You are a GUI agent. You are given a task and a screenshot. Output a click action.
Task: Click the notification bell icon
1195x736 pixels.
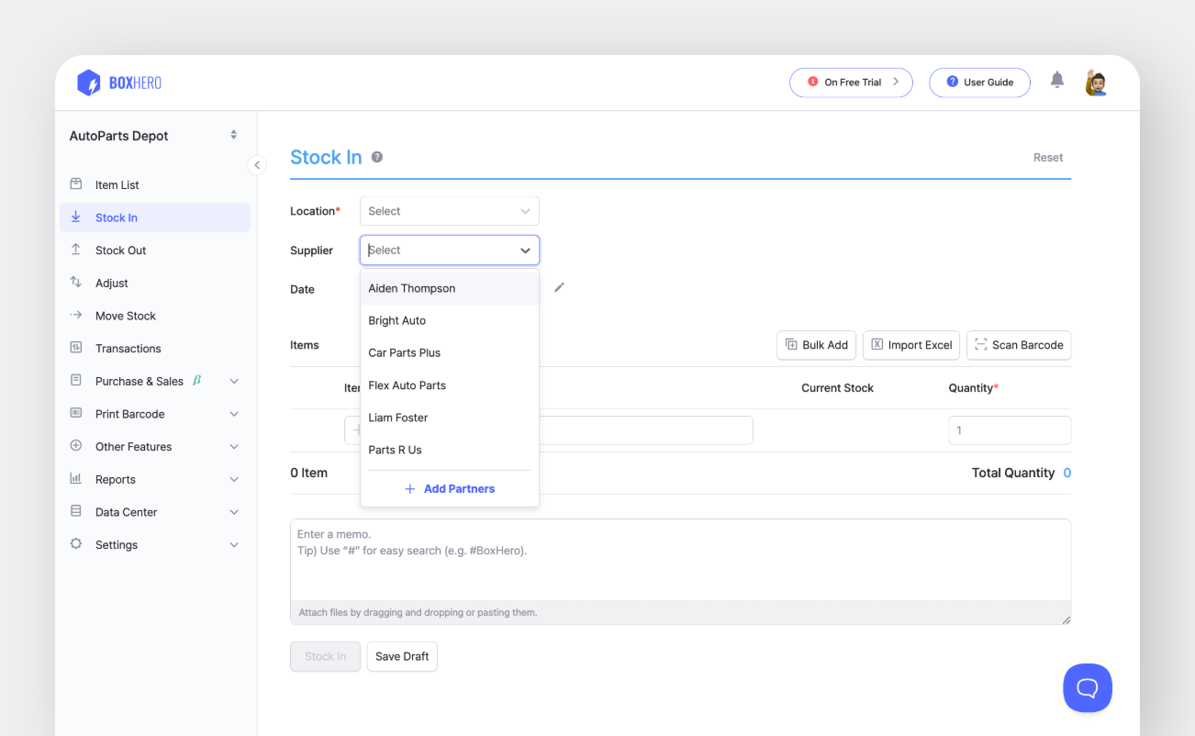coord(1057,81)
